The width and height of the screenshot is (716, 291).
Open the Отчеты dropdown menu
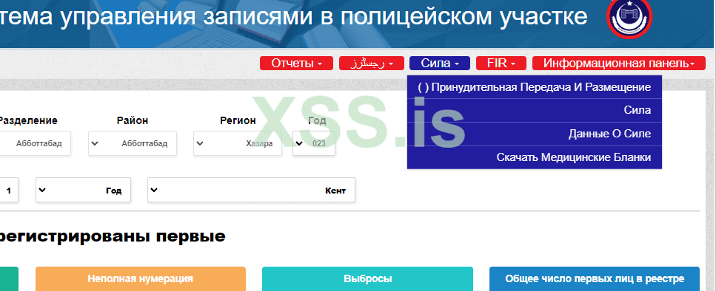point(297,64)
